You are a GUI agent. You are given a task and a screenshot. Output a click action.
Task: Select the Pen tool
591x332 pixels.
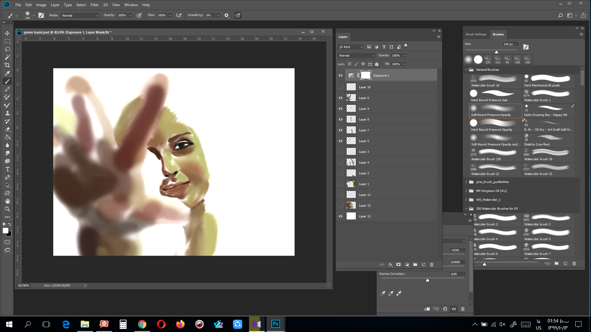click(x=7, y=177)
